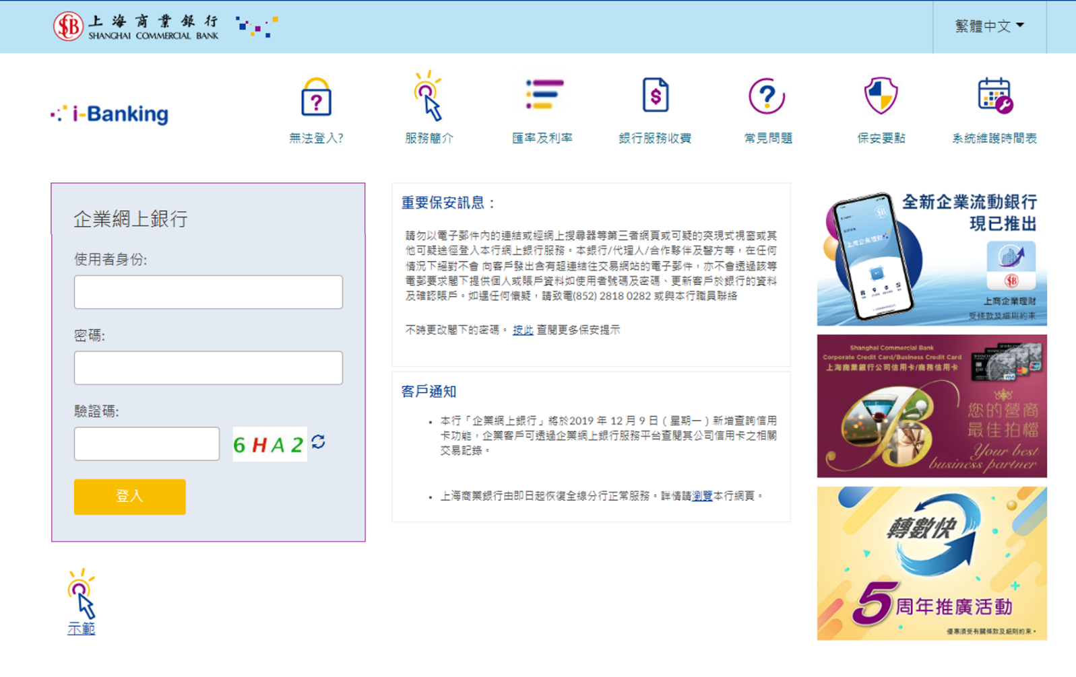Open the 瀏覽 link in customer notice

[701, 496]
